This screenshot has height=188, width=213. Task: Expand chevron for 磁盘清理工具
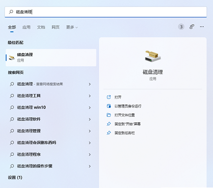pyautogui.click(x=90, y=96)
